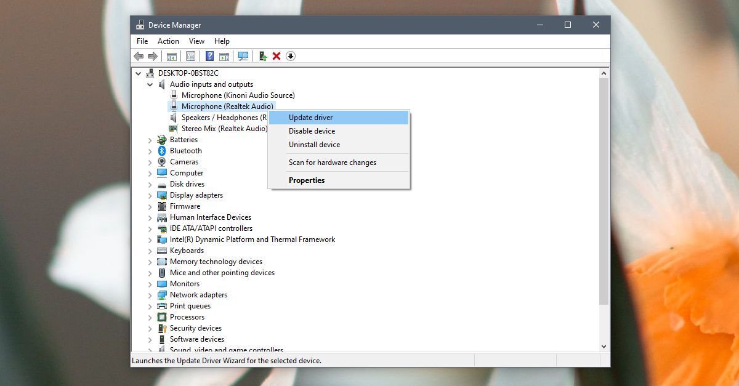Click the show/hide console tree toolbar icon
The width and height of the screenshot is (739, 386).
pyautogui.click(x=171, y=56)
